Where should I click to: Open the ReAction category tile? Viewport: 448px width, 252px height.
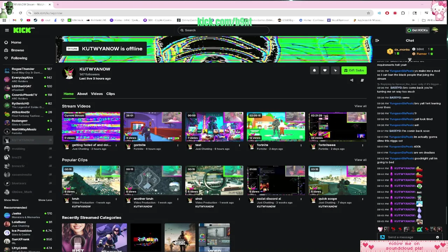click(146, 238)
